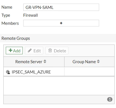The image size is (116, 108).
Task: Click the Firewall type value
Action: [30, 15]
